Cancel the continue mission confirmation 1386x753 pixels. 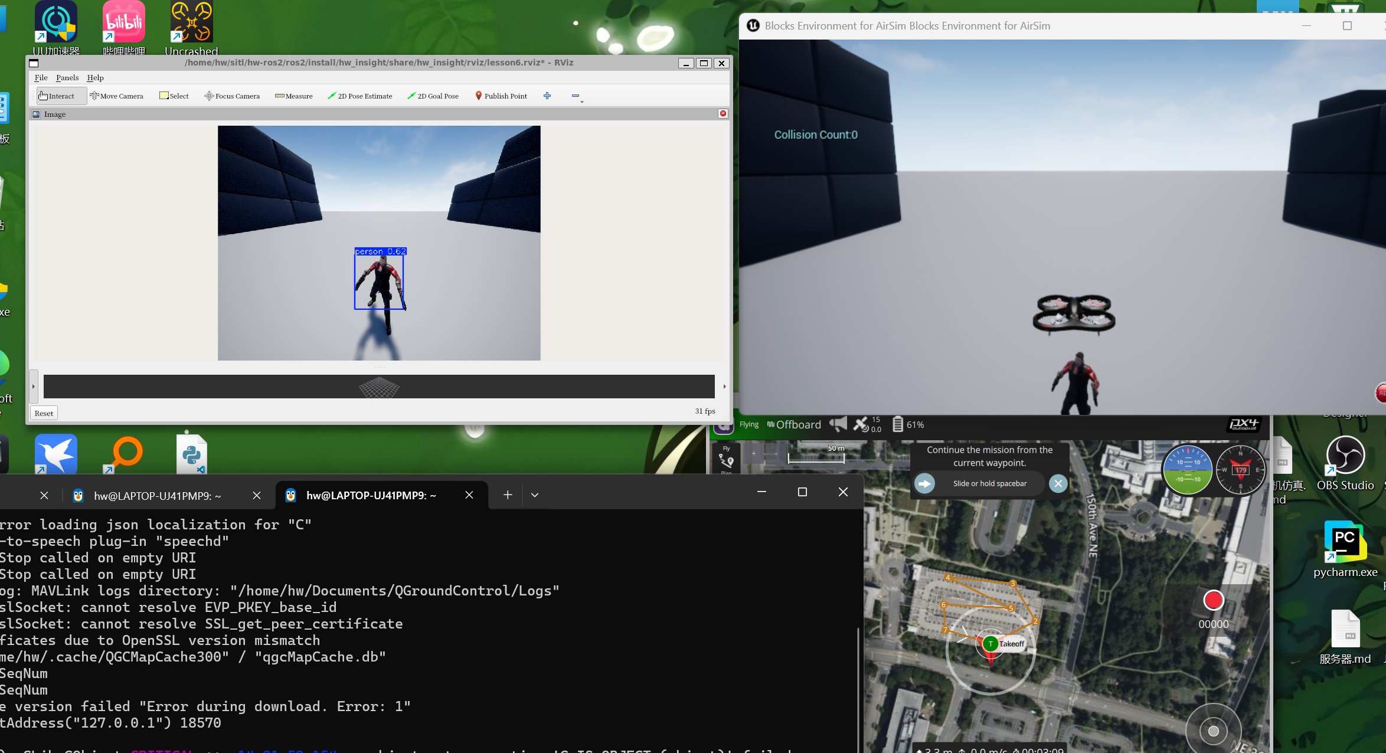coord(1058,484)
